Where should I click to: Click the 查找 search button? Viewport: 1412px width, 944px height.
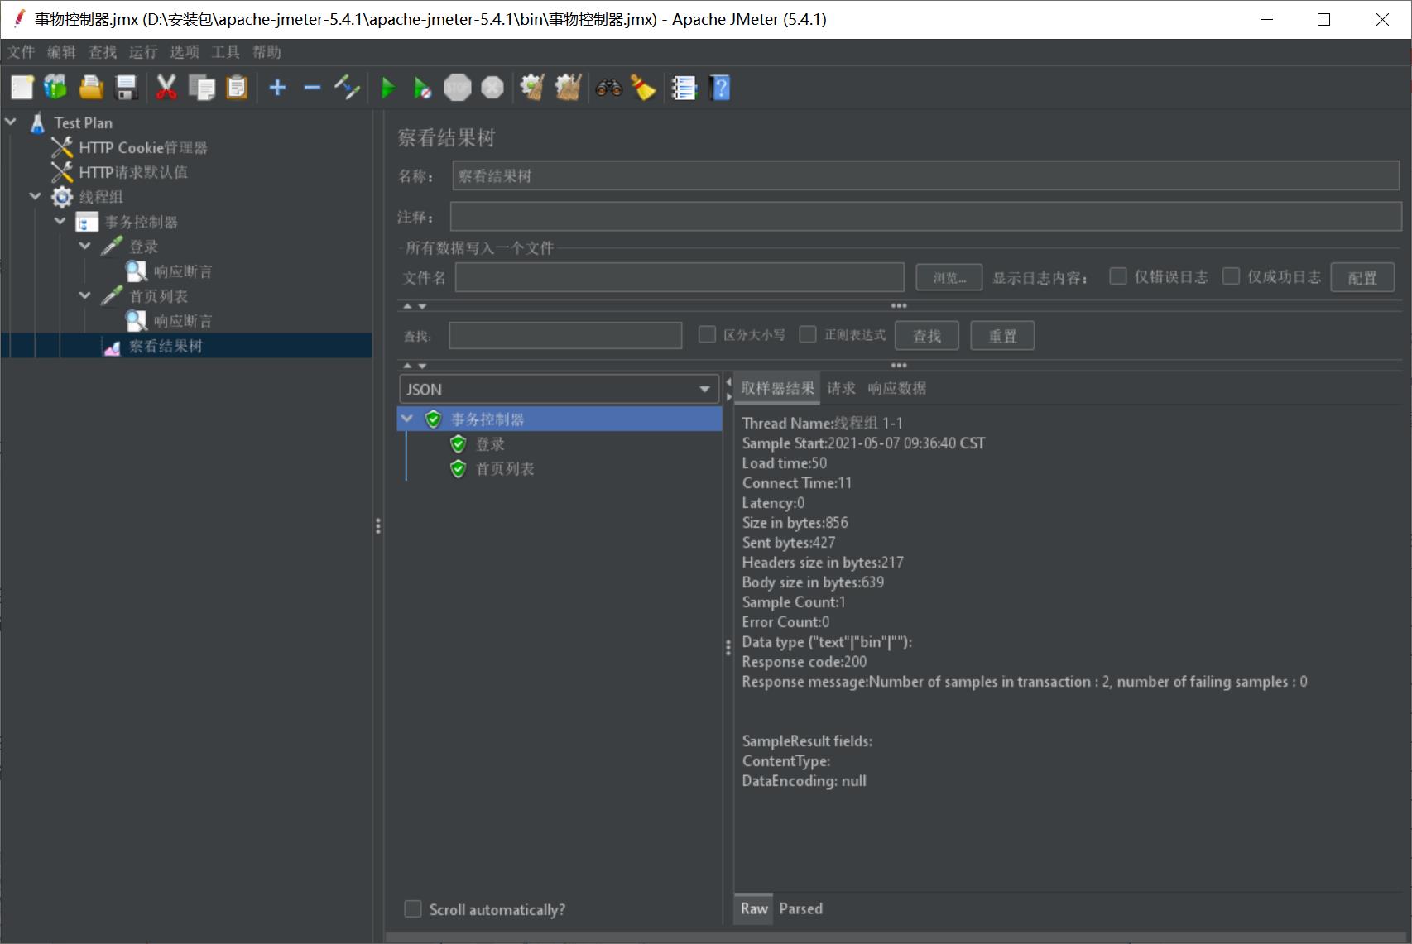(x=927, y=336)
